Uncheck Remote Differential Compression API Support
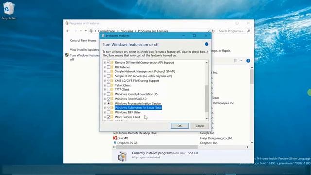Screen dimensions: 311x175 (x=108, y=62)
